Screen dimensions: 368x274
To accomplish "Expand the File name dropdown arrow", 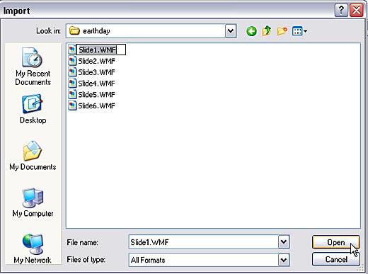I will click(x=284, y=242).
